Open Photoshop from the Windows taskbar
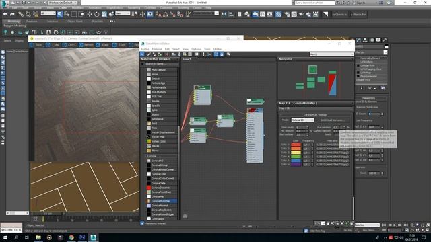 pyautogui.click(x=82, y=237)
